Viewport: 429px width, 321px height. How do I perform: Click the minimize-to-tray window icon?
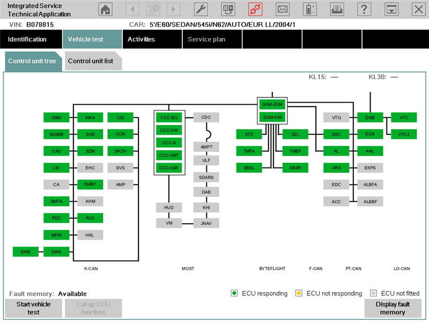coord(391,10)
